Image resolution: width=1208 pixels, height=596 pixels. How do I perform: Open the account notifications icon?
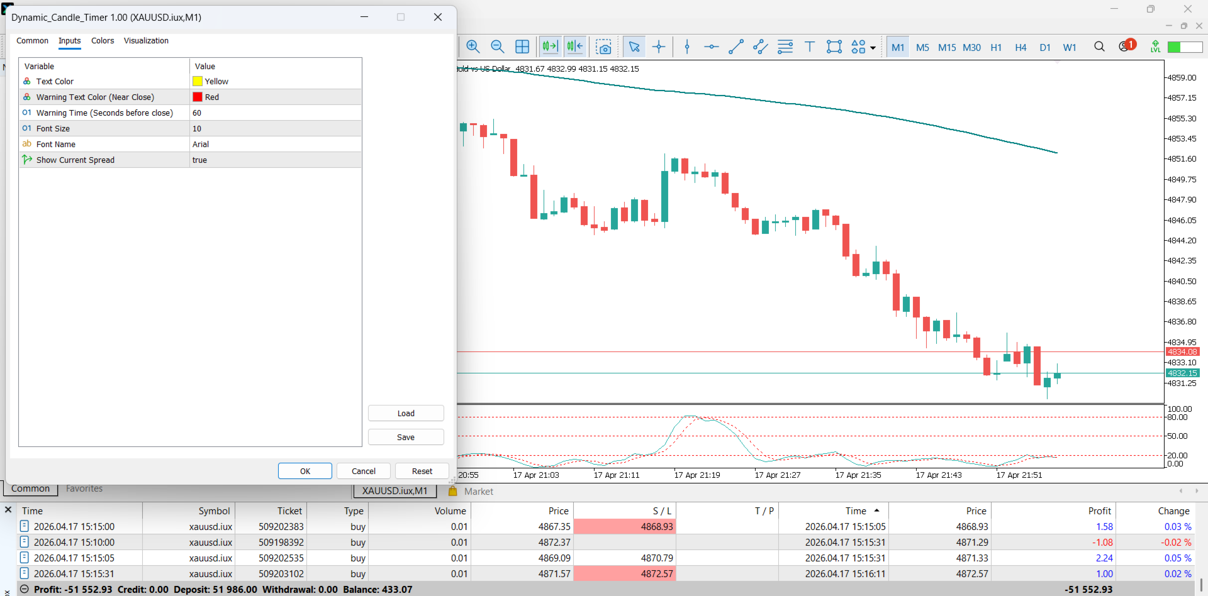1126,46
